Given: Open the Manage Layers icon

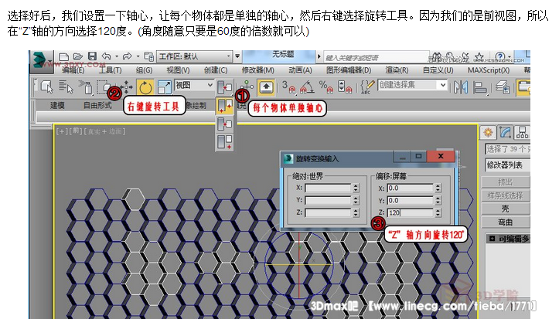Looking at the screenshot, I should pos(503,87).
